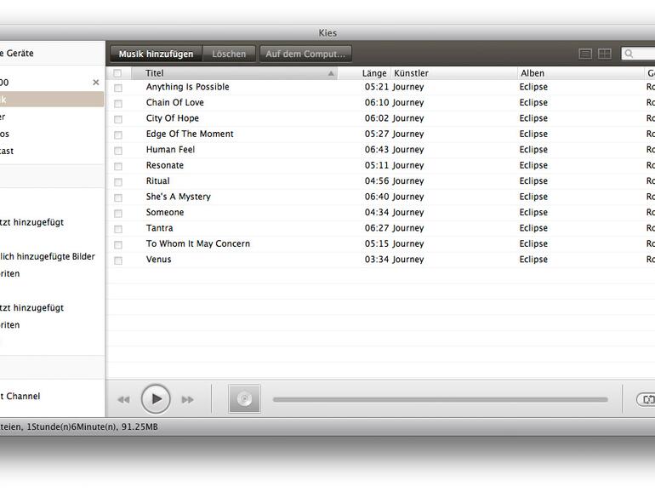Sort by Alben column header

pos(581,73)
